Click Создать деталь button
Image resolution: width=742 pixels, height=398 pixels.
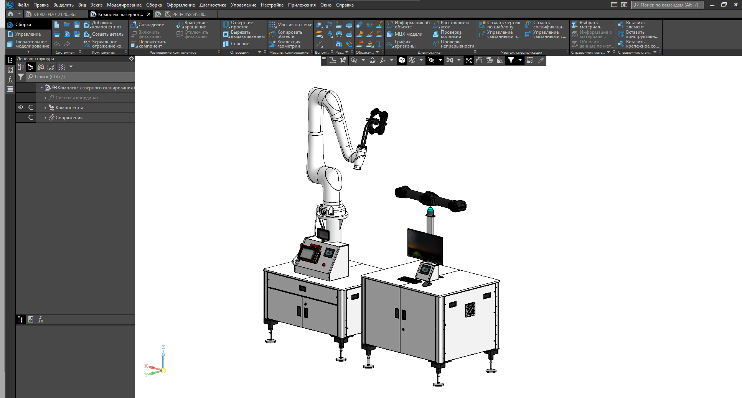[x=104, y=34]
